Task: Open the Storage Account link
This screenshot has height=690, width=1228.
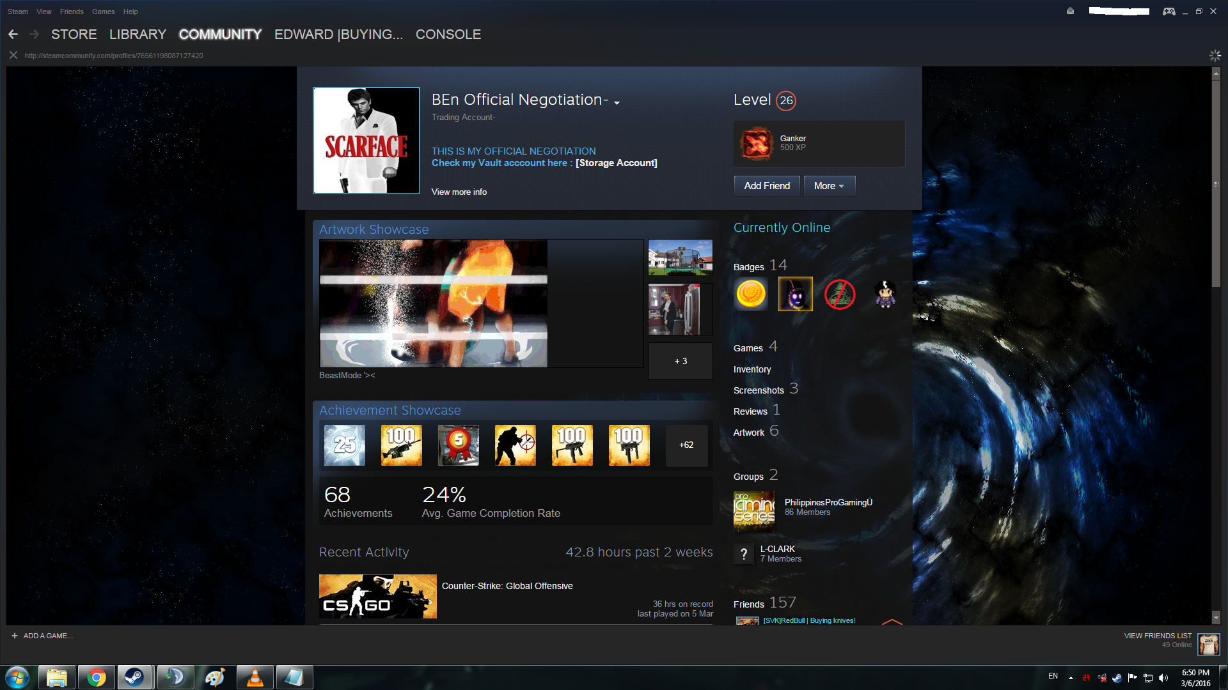Action: pos(616,163)
